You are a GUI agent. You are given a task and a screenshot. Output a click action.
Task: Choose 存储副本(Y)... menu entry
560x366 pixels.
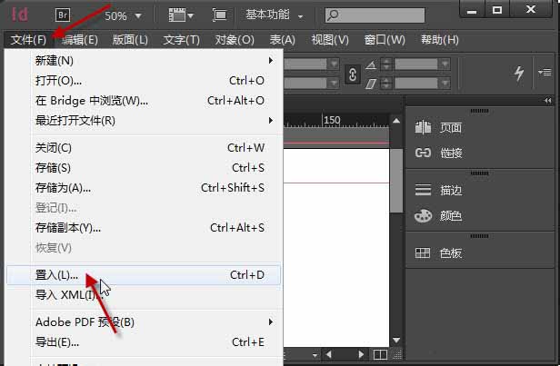pos(144,228)
